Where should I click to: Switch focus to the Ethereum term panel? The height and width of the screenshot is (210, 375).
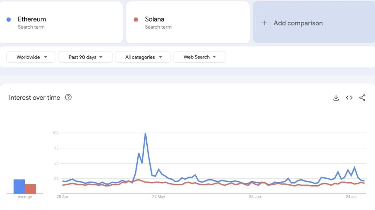coord(62,22)
